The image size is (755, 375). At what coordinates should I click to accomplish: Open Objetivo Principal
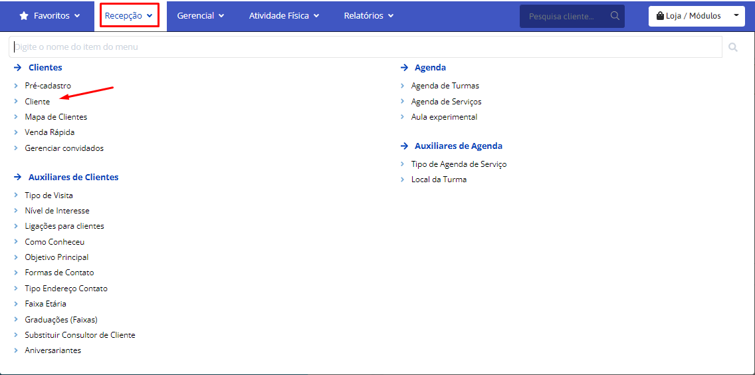[x=56, y=257]
